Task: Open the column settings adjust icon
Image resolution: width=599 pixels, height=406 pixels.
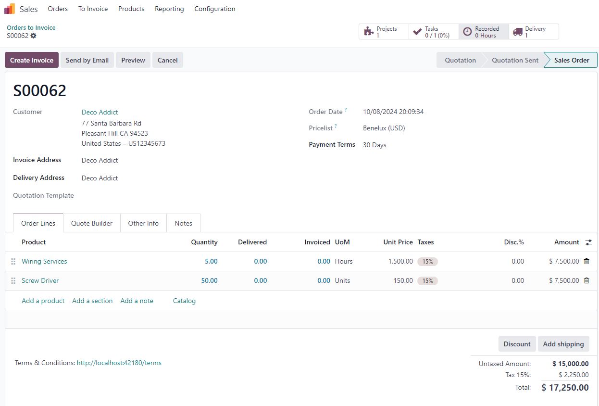Action: point(588,242)
